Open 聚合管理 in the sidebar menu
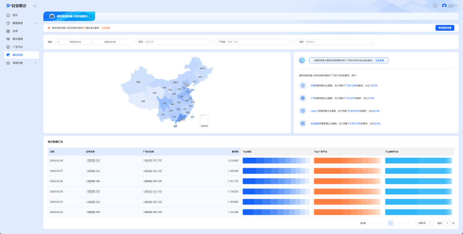Screen dimensions: 463x234 pyautogui.click(x=21, y=39)
